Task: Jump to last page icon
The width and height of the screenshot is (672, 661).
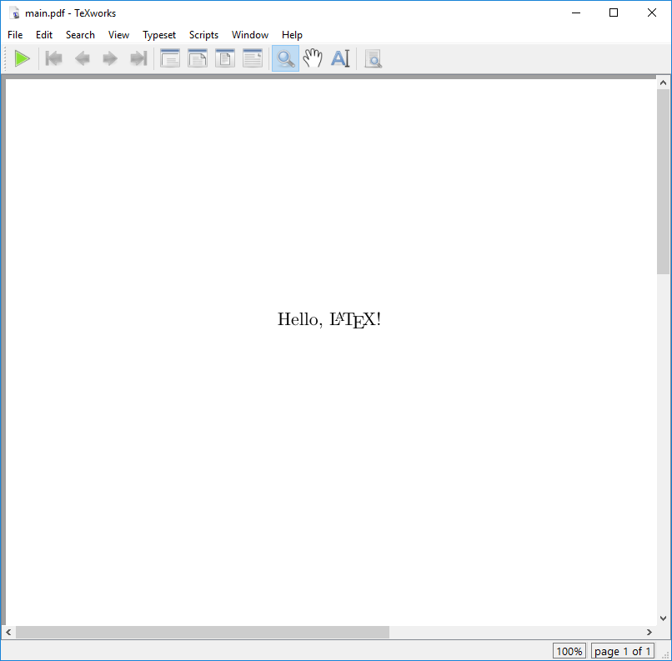Action: [x=138, y=58]
